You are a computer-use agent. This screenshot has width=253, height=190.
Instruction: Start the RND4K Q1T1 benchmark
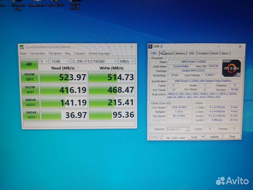[32, 115]
